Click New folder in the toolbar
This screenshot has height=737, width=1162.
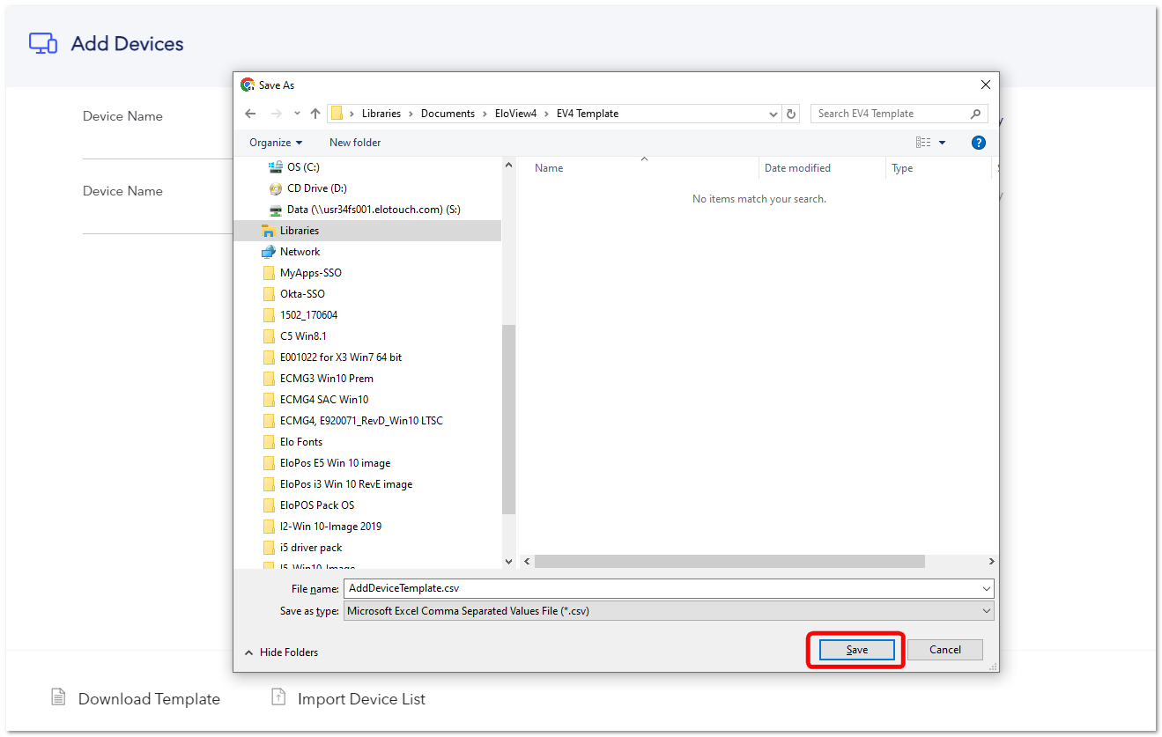[x=355, y=143]
